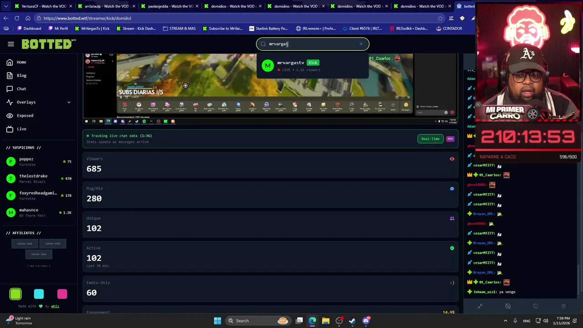This screenshot has width=583, height=328.
Task: Choose the mrvargastv search result
Action: (x=312, y=66)
